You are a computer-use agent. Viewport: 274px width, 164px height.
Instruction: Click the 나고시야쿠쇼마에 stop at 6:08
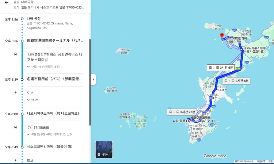click(53, 114)
